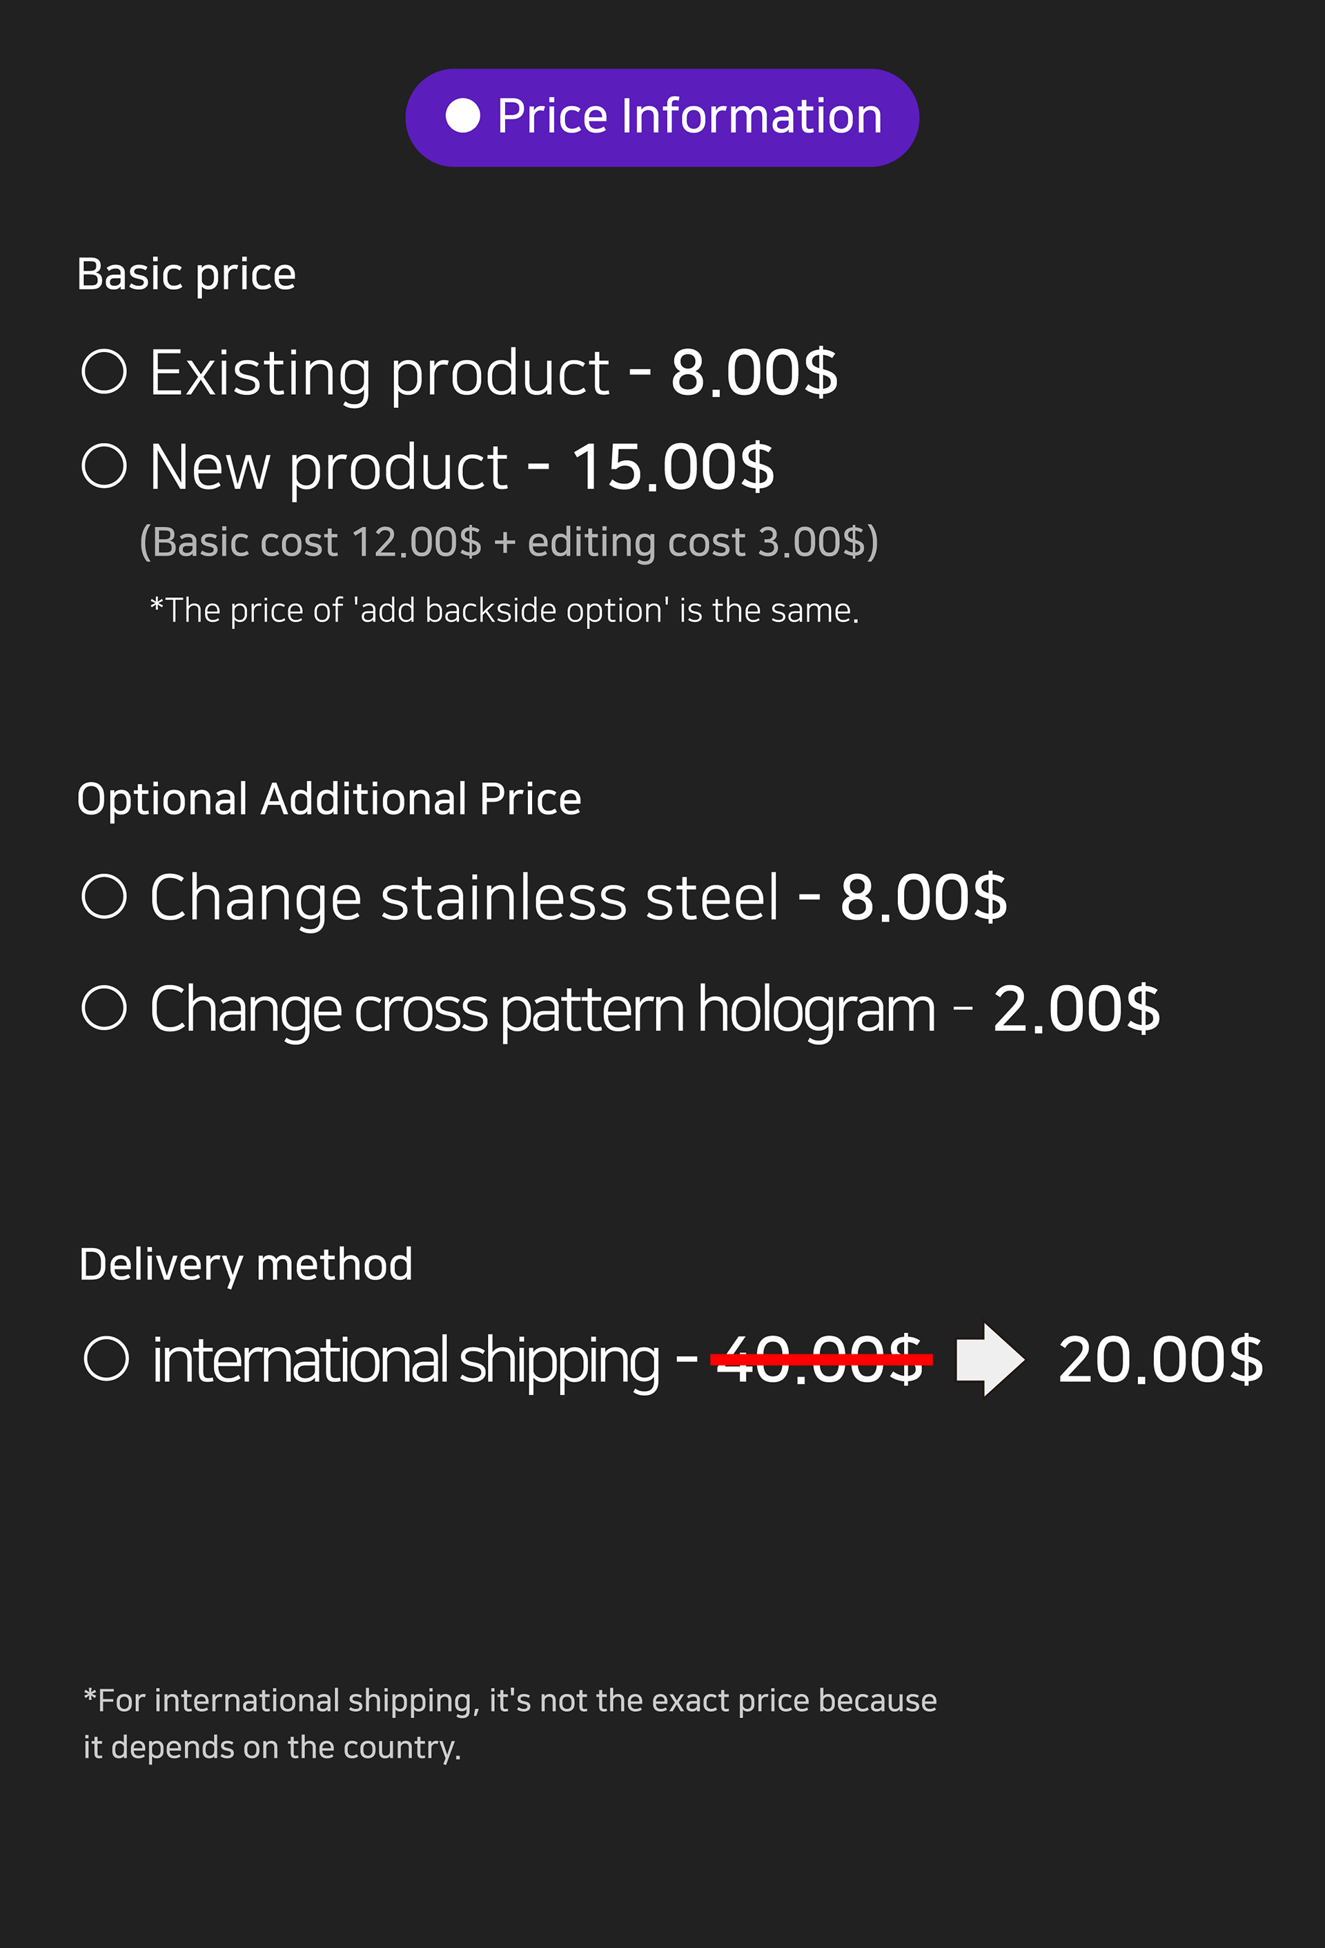This screenshot has height=1948, width=1325.
Task: Click the New product 15.00$ price
Action: 673,467
